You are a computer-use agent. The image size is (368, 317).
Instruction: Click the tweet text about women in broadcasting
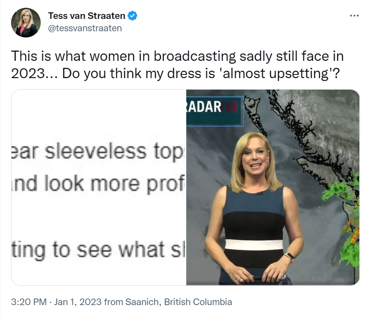[x=178, y=65]
